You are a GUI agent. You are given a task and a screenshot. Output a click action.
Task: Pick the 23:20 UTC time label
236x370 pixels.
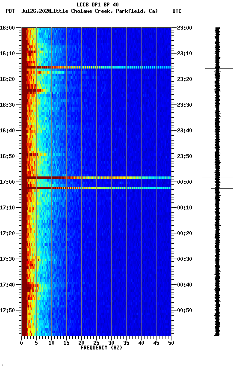(x=185, y=79)
